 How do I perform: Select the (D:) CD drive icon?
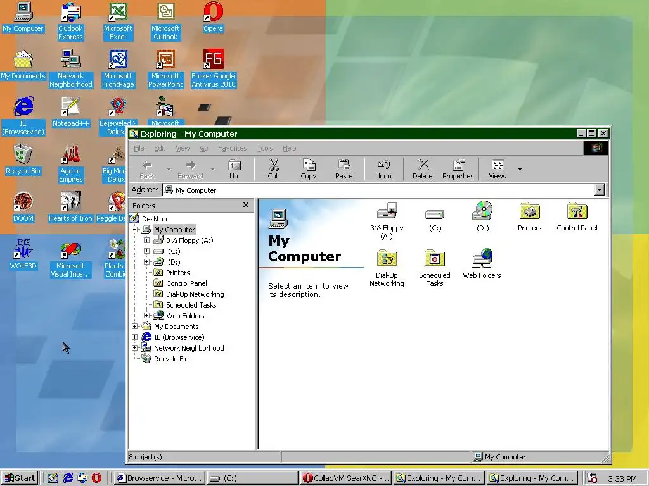point(482,211)
